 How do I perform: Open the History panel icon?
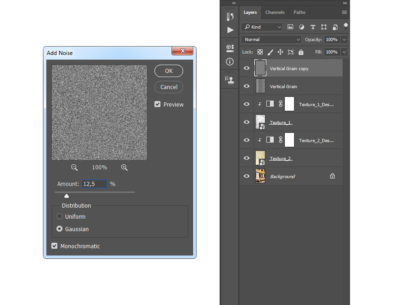(230, 17)
